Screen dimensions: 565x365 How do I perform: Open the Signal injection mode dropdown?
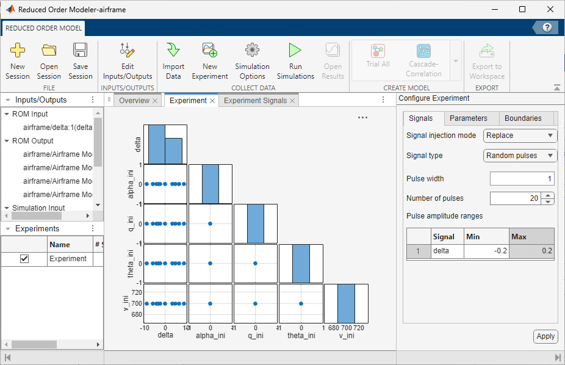(520, 136)
